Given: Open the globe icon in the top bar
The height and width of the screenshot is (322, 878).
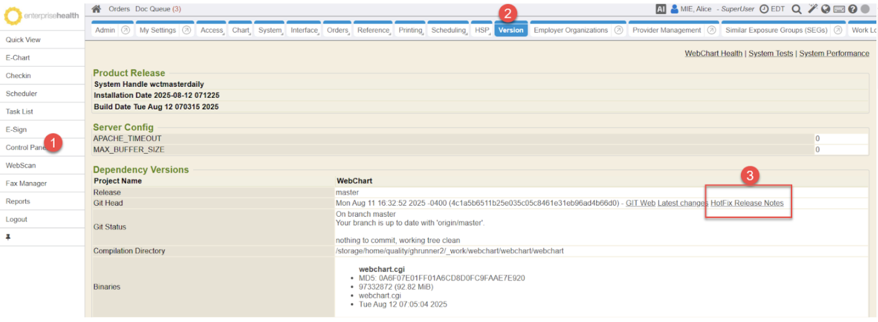Looking at the screenshot, I should (x=826, y=9).
